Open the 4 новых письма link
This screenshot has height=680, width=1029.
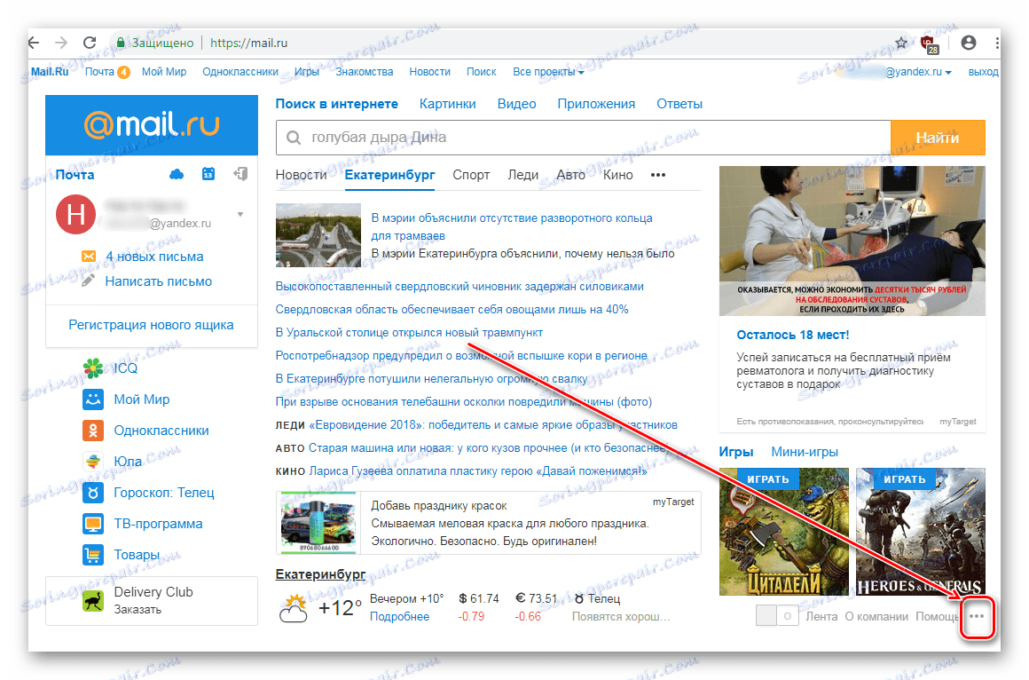coord(154,257)
